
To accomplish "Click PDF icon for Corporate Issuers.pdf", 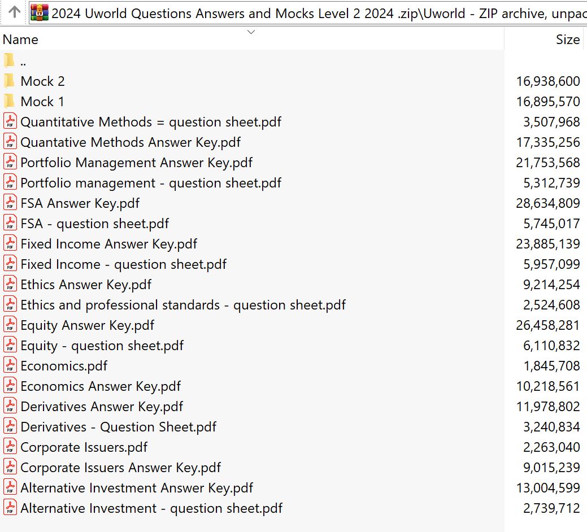I will click(10, 447).
